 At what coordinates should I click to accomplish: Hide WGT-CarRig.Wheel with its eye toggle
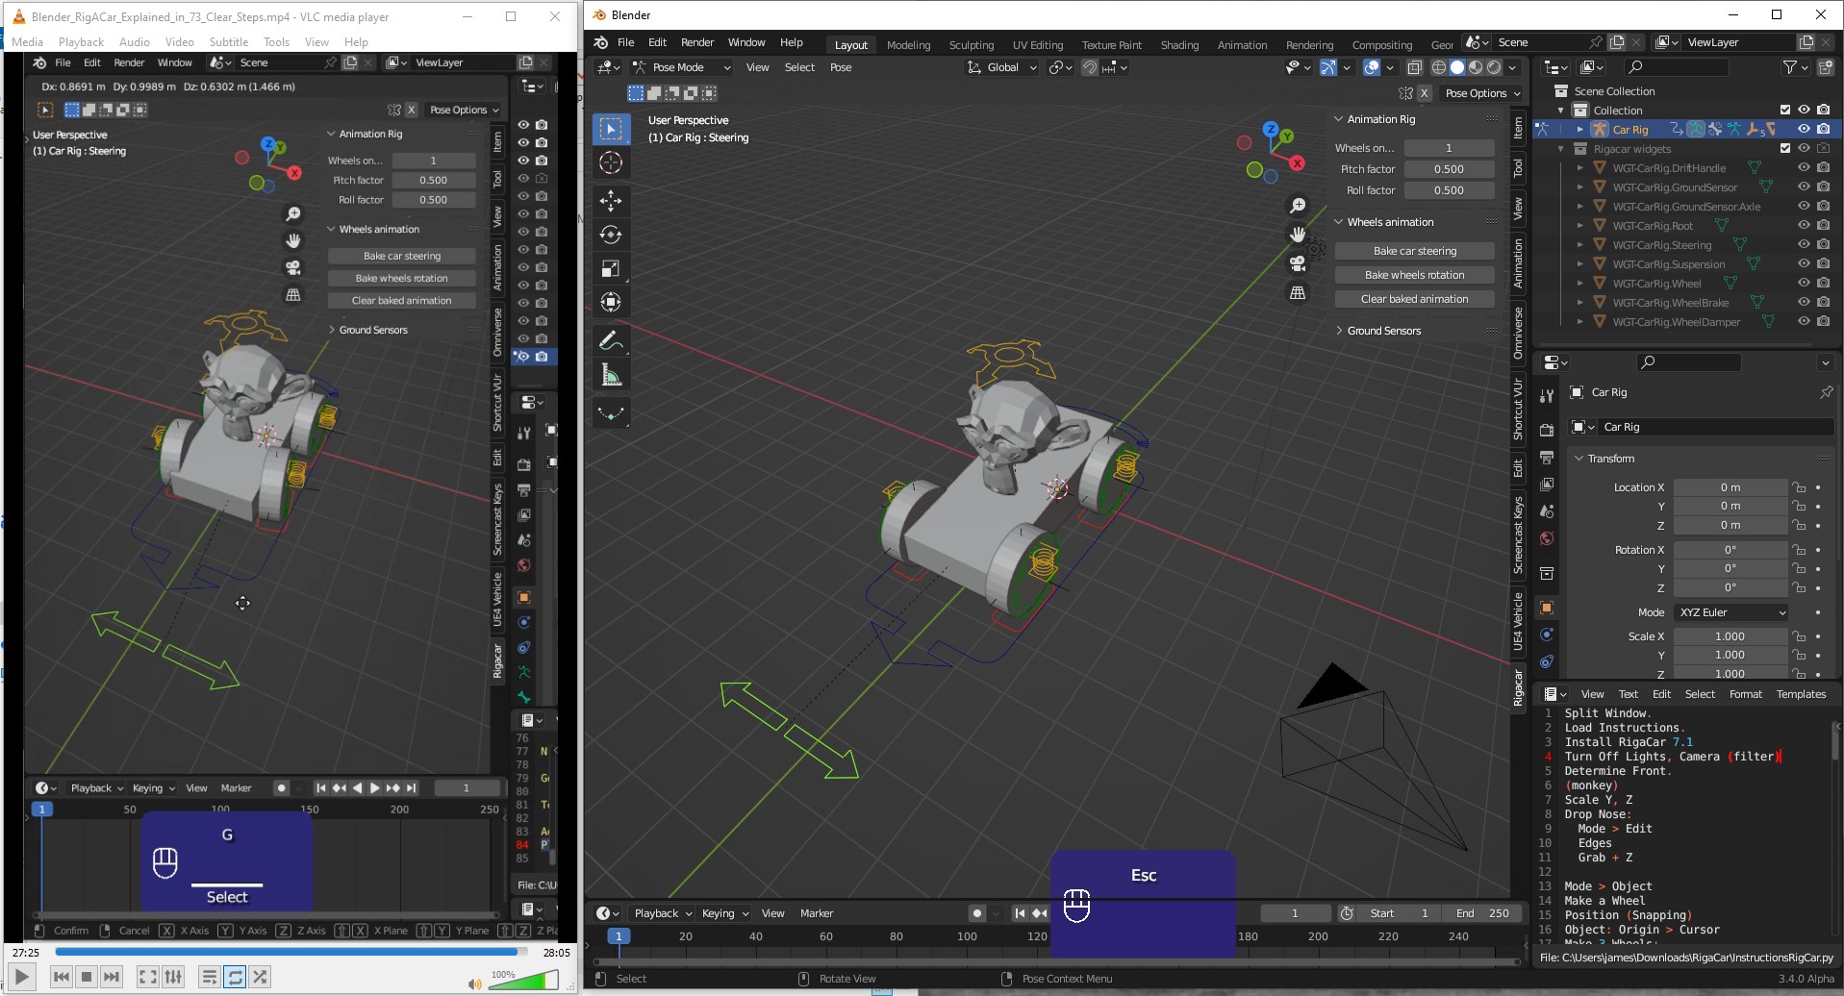1804,283
